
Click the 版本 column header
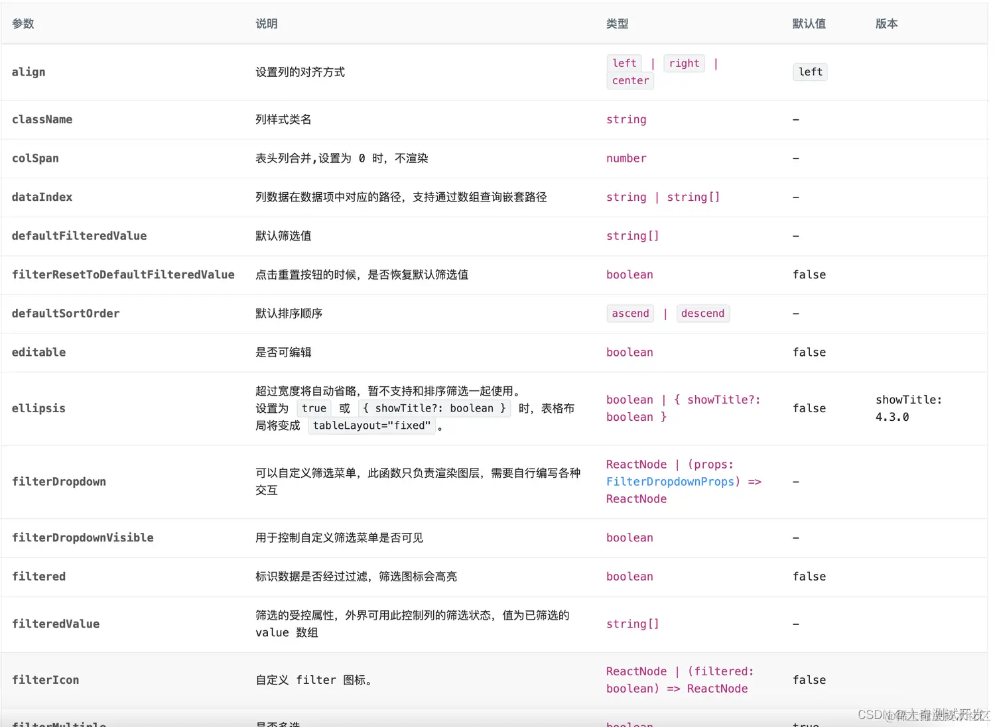(x=886, y=23)
